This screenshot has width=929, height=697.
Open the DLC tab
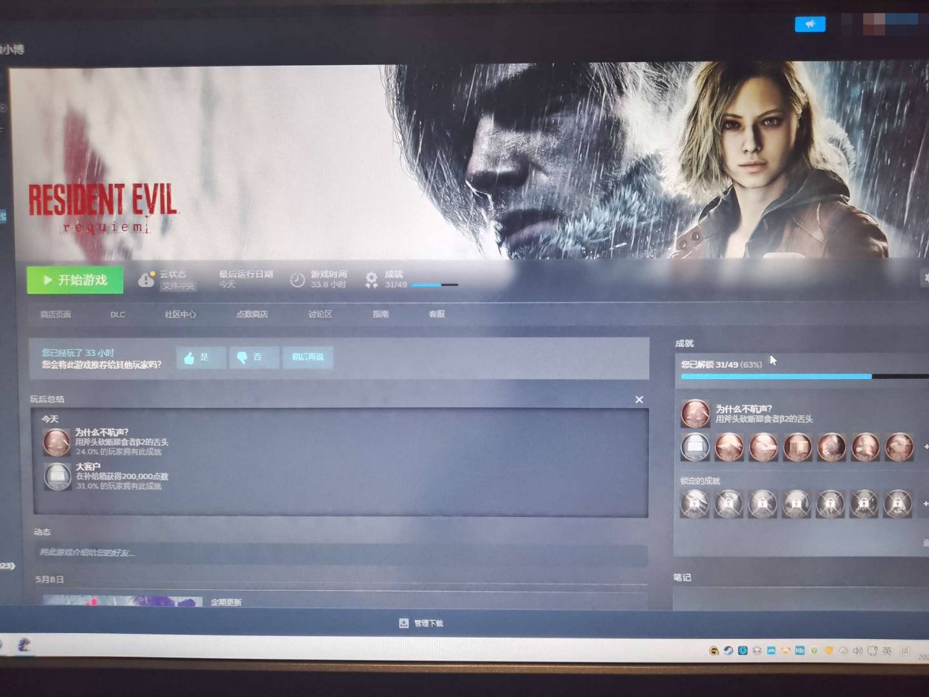tap(117, 314)
